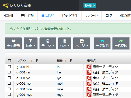Click the らくらく在庫 title text

coord(20,5)
